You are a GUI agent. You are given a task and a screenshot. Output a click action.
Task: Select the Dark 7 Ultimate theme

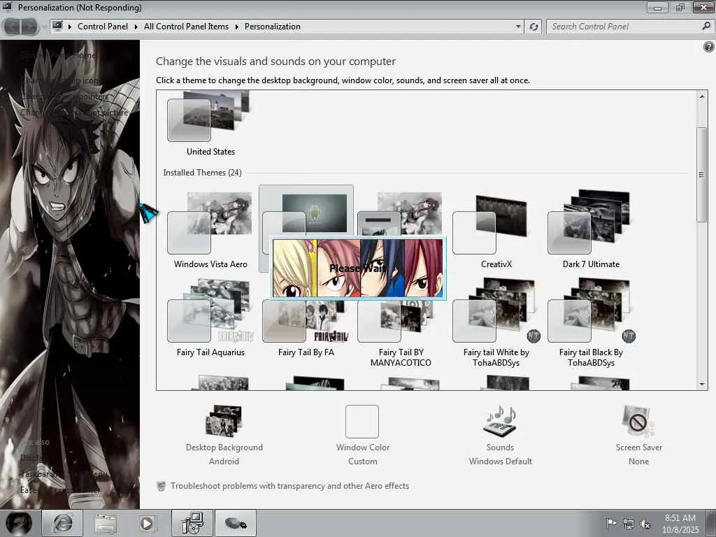591,230
